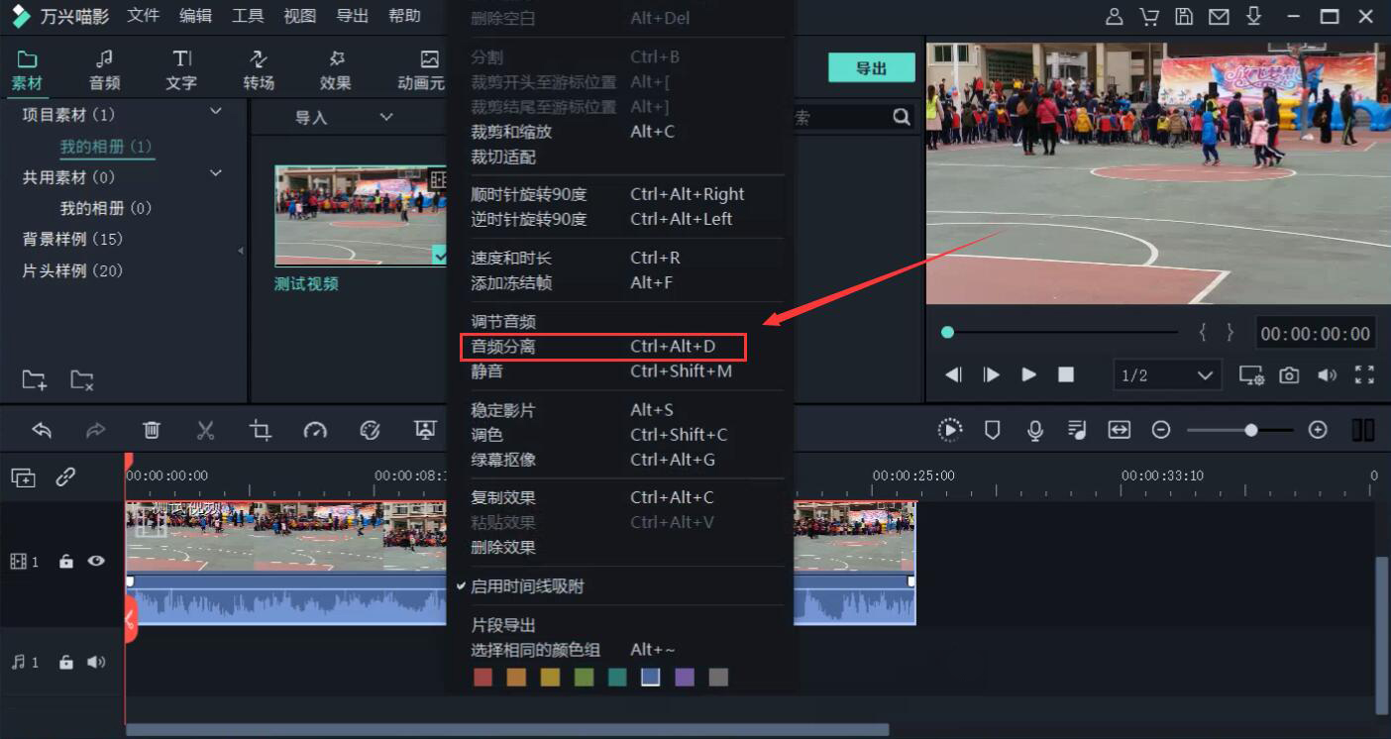The width and height of the screenshot is (1391, 739).
Task: Click the undo icon in the timeline toolbar
Action: click(x=41, y=430)
